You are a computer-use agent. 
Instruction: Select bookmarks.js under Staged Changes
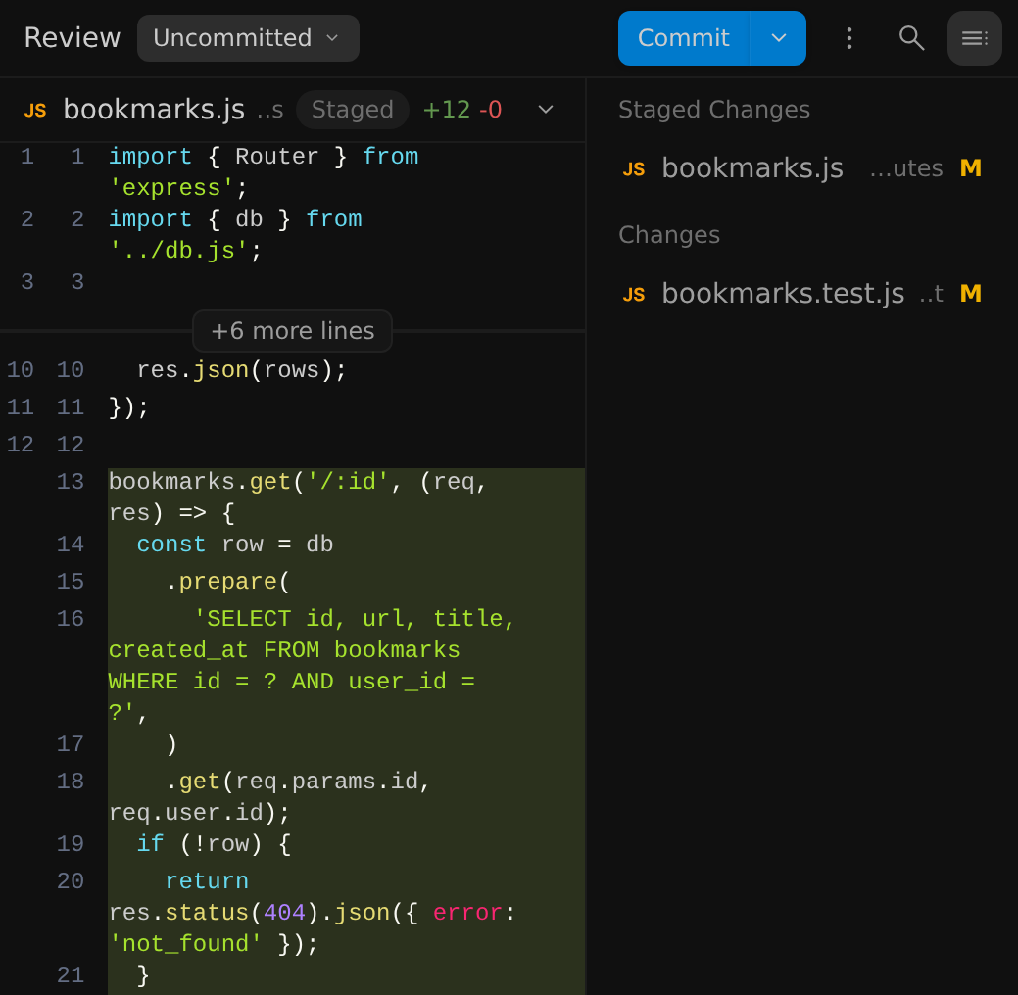tap(801, 168)
